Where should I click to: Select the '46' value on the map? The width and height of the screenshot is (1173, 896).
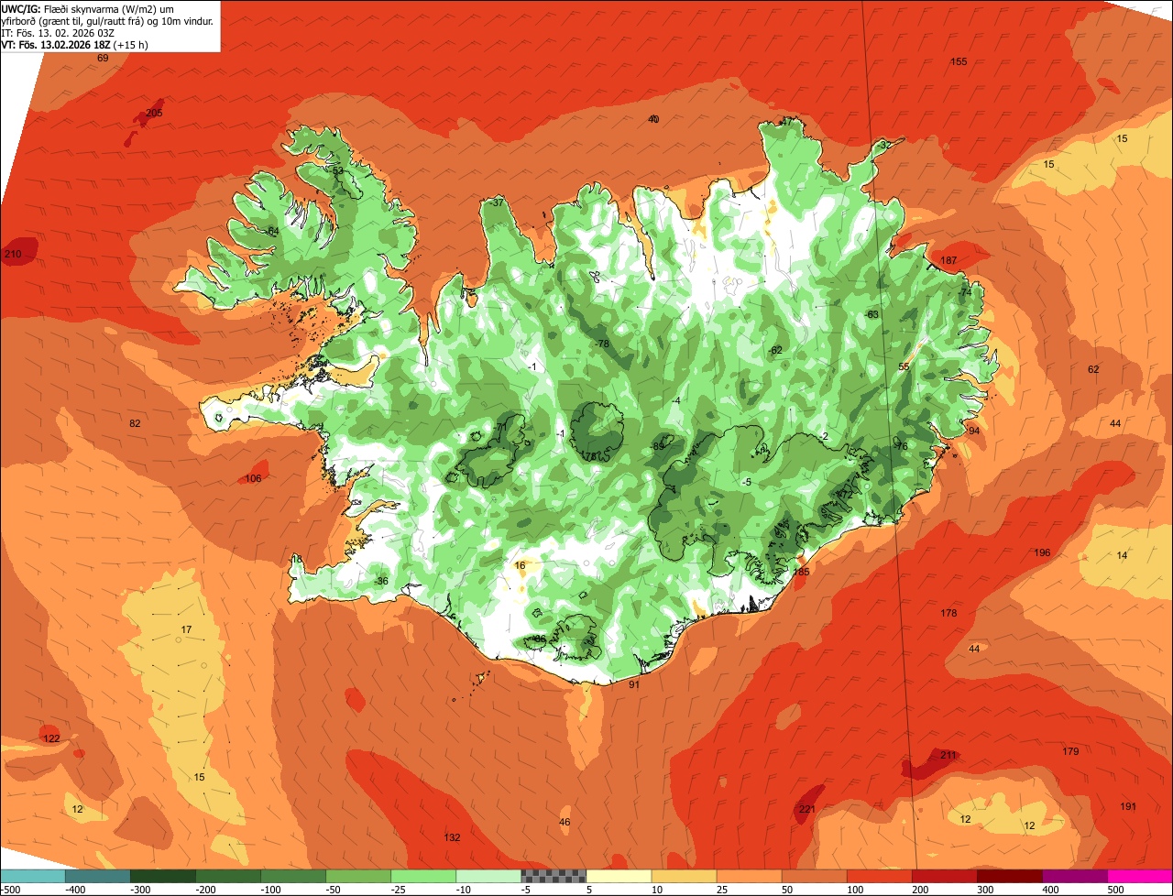pyautogui.click(x=565, y=822)
